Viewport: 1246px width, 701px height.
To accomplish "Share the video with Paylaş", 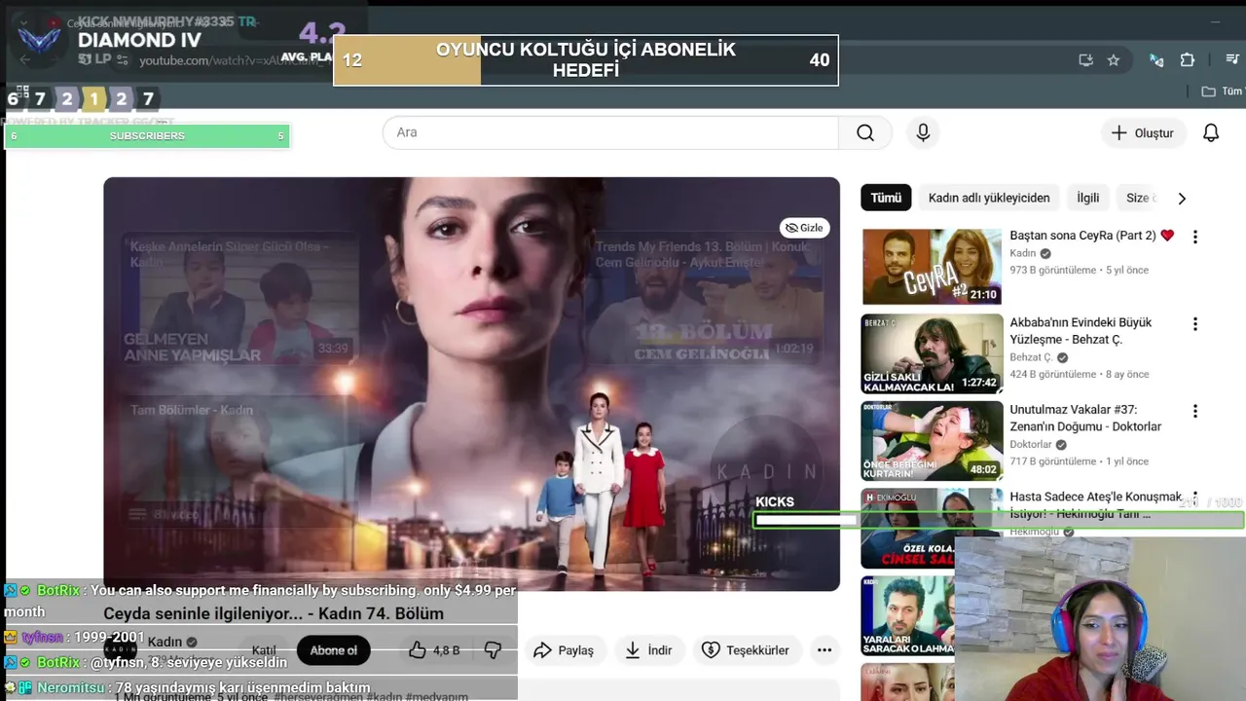I will pyautogui.click(x=564, y=650).
